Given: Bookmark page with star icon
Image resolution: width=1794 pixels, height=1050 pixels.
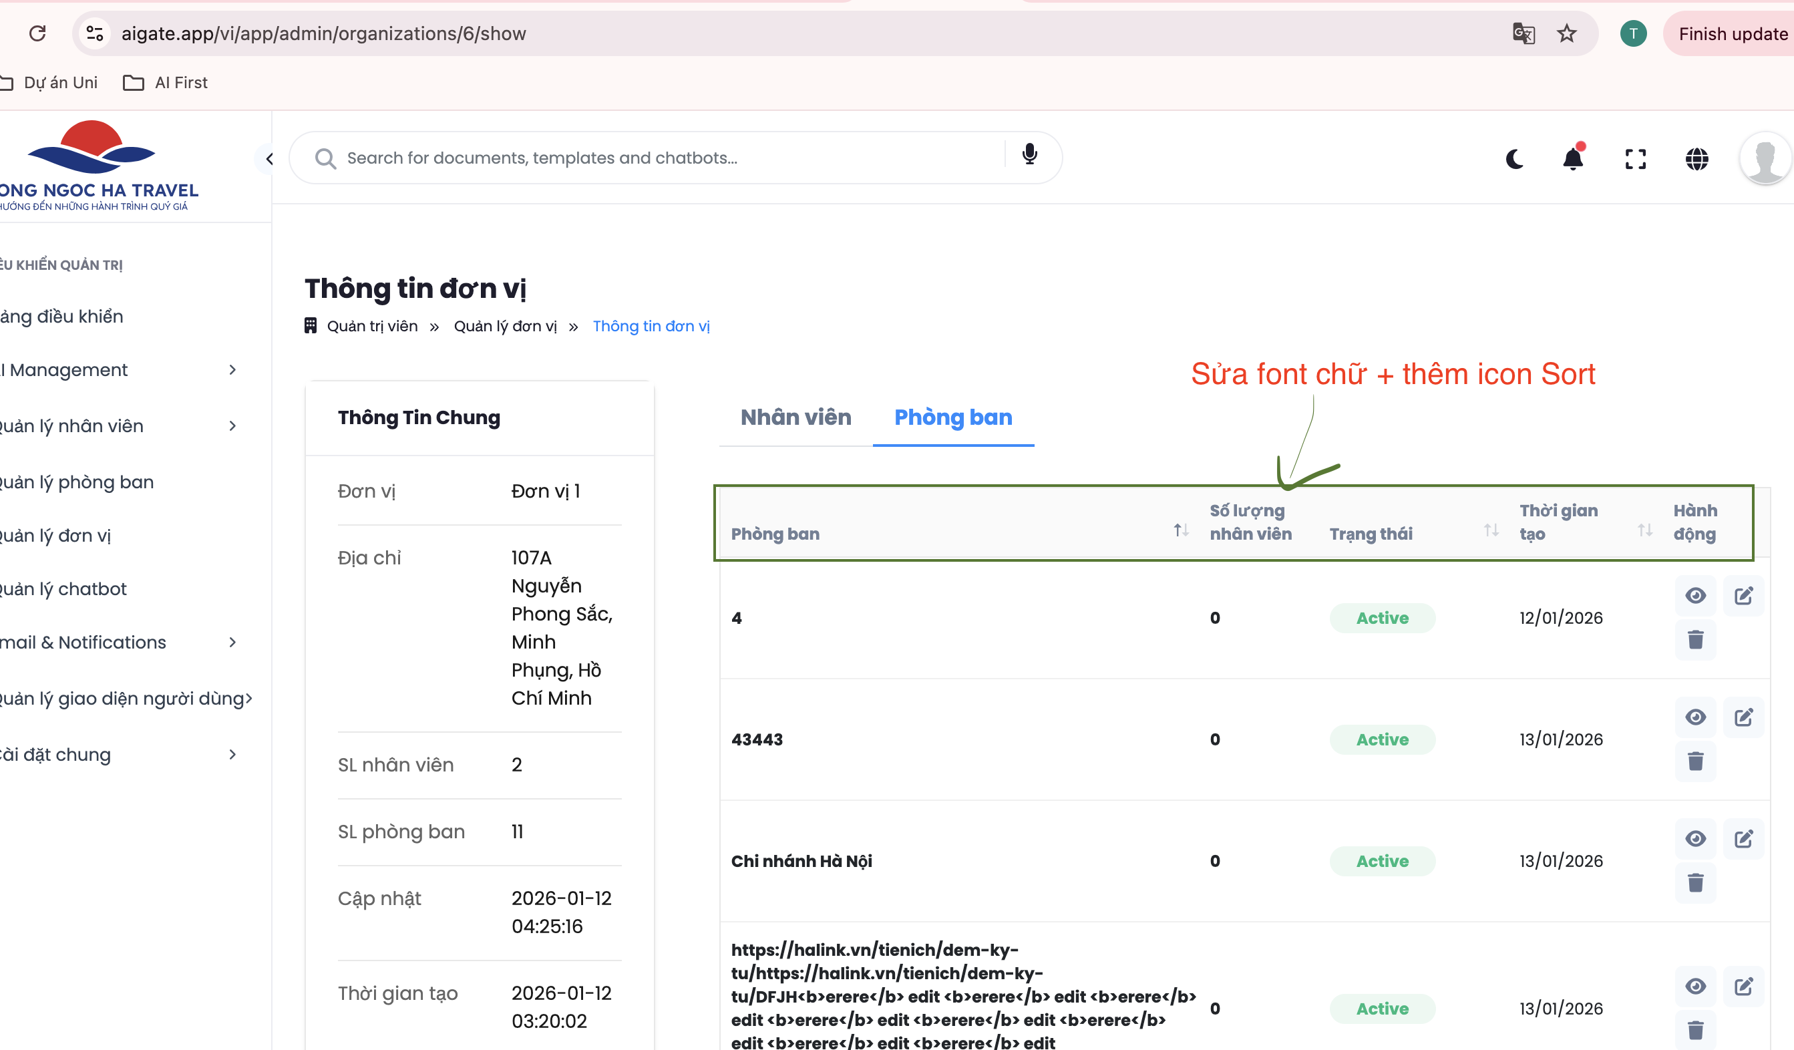Looking at the screenshot, I should tap(1566, 33).
